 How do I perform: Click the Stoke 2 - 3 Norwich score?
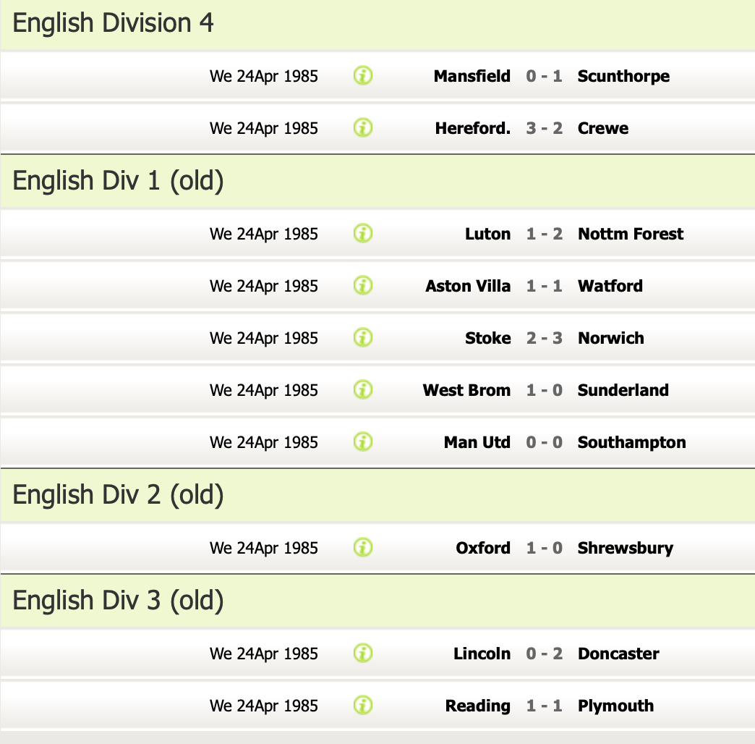click(544, 338)
